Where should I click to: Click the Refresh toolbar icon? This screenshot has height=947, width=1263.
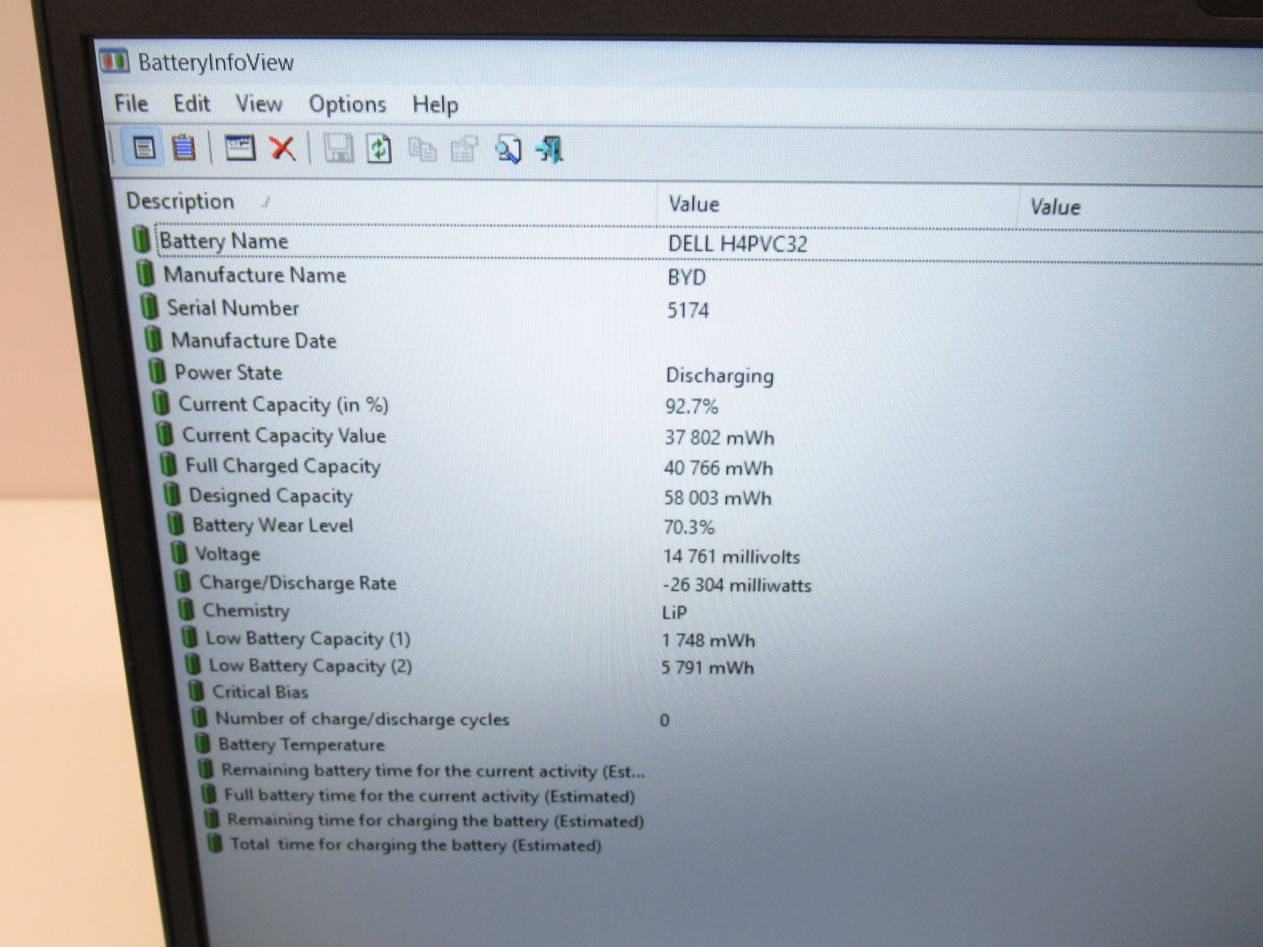pyautogui.click(x=379, y=149)
